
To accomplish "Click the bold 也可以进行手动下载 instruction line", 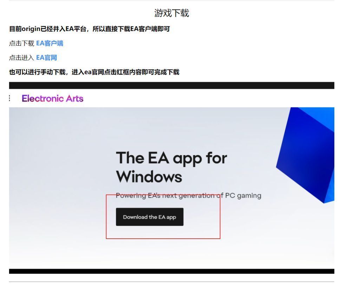I will coord(94,72).
